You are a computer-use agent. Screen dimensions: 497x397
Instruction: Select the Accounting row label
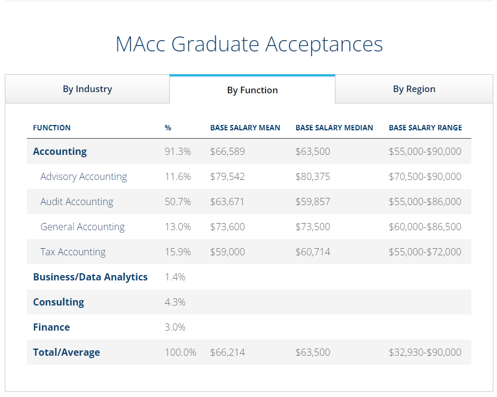[60, 151]
